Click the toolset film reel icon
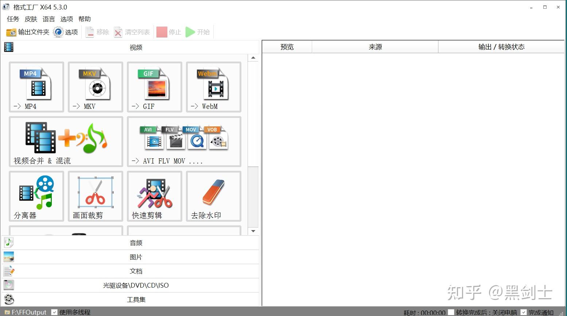The height and width of the screenshot is (316, 567). click(9, 299)
